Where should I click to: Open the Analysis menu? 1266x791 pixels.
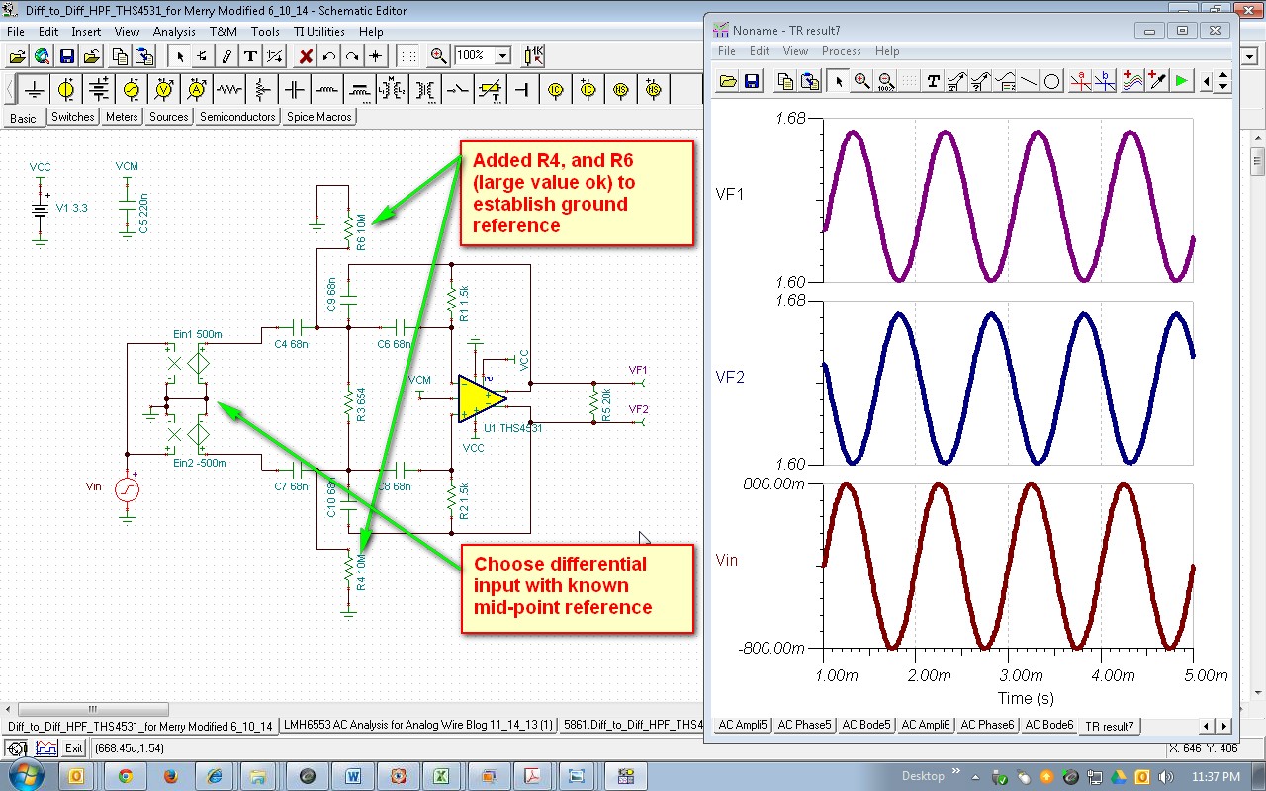point(174,31)
